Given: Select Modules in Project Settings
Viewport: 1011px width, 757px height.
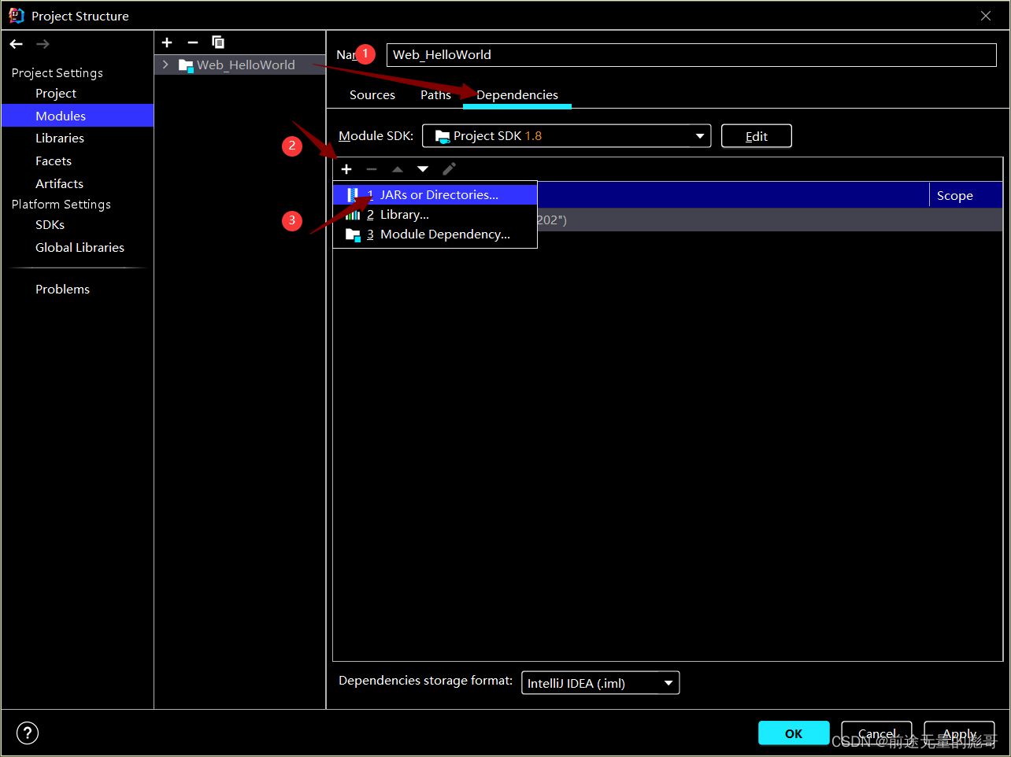Looking at the screenshot, I should (x=77, y=116).
